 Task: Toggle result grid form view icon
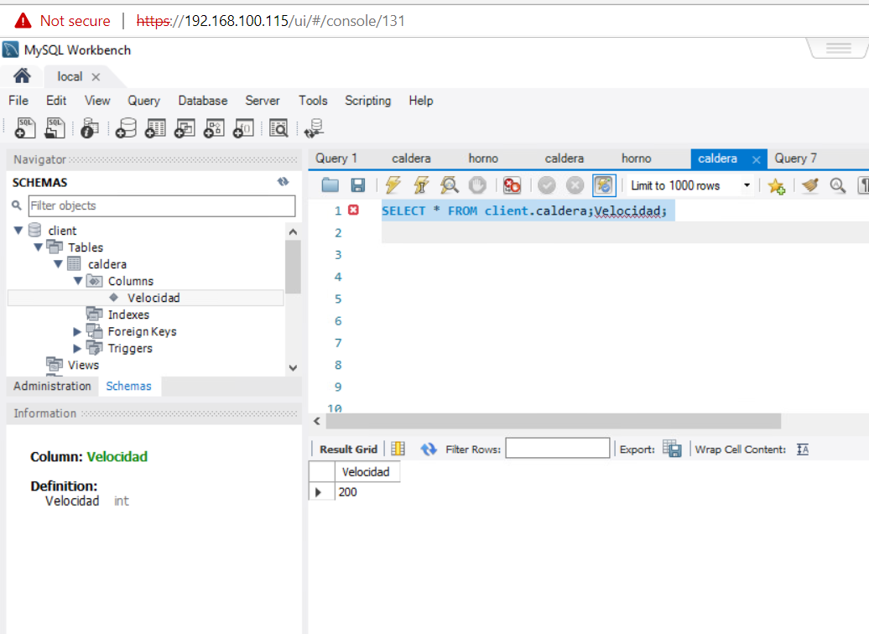click(398, 449)
